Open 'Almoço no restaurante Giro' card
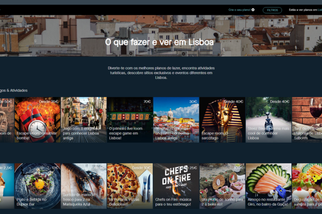Viewport: 322px width, 214px height. (269, 186)
